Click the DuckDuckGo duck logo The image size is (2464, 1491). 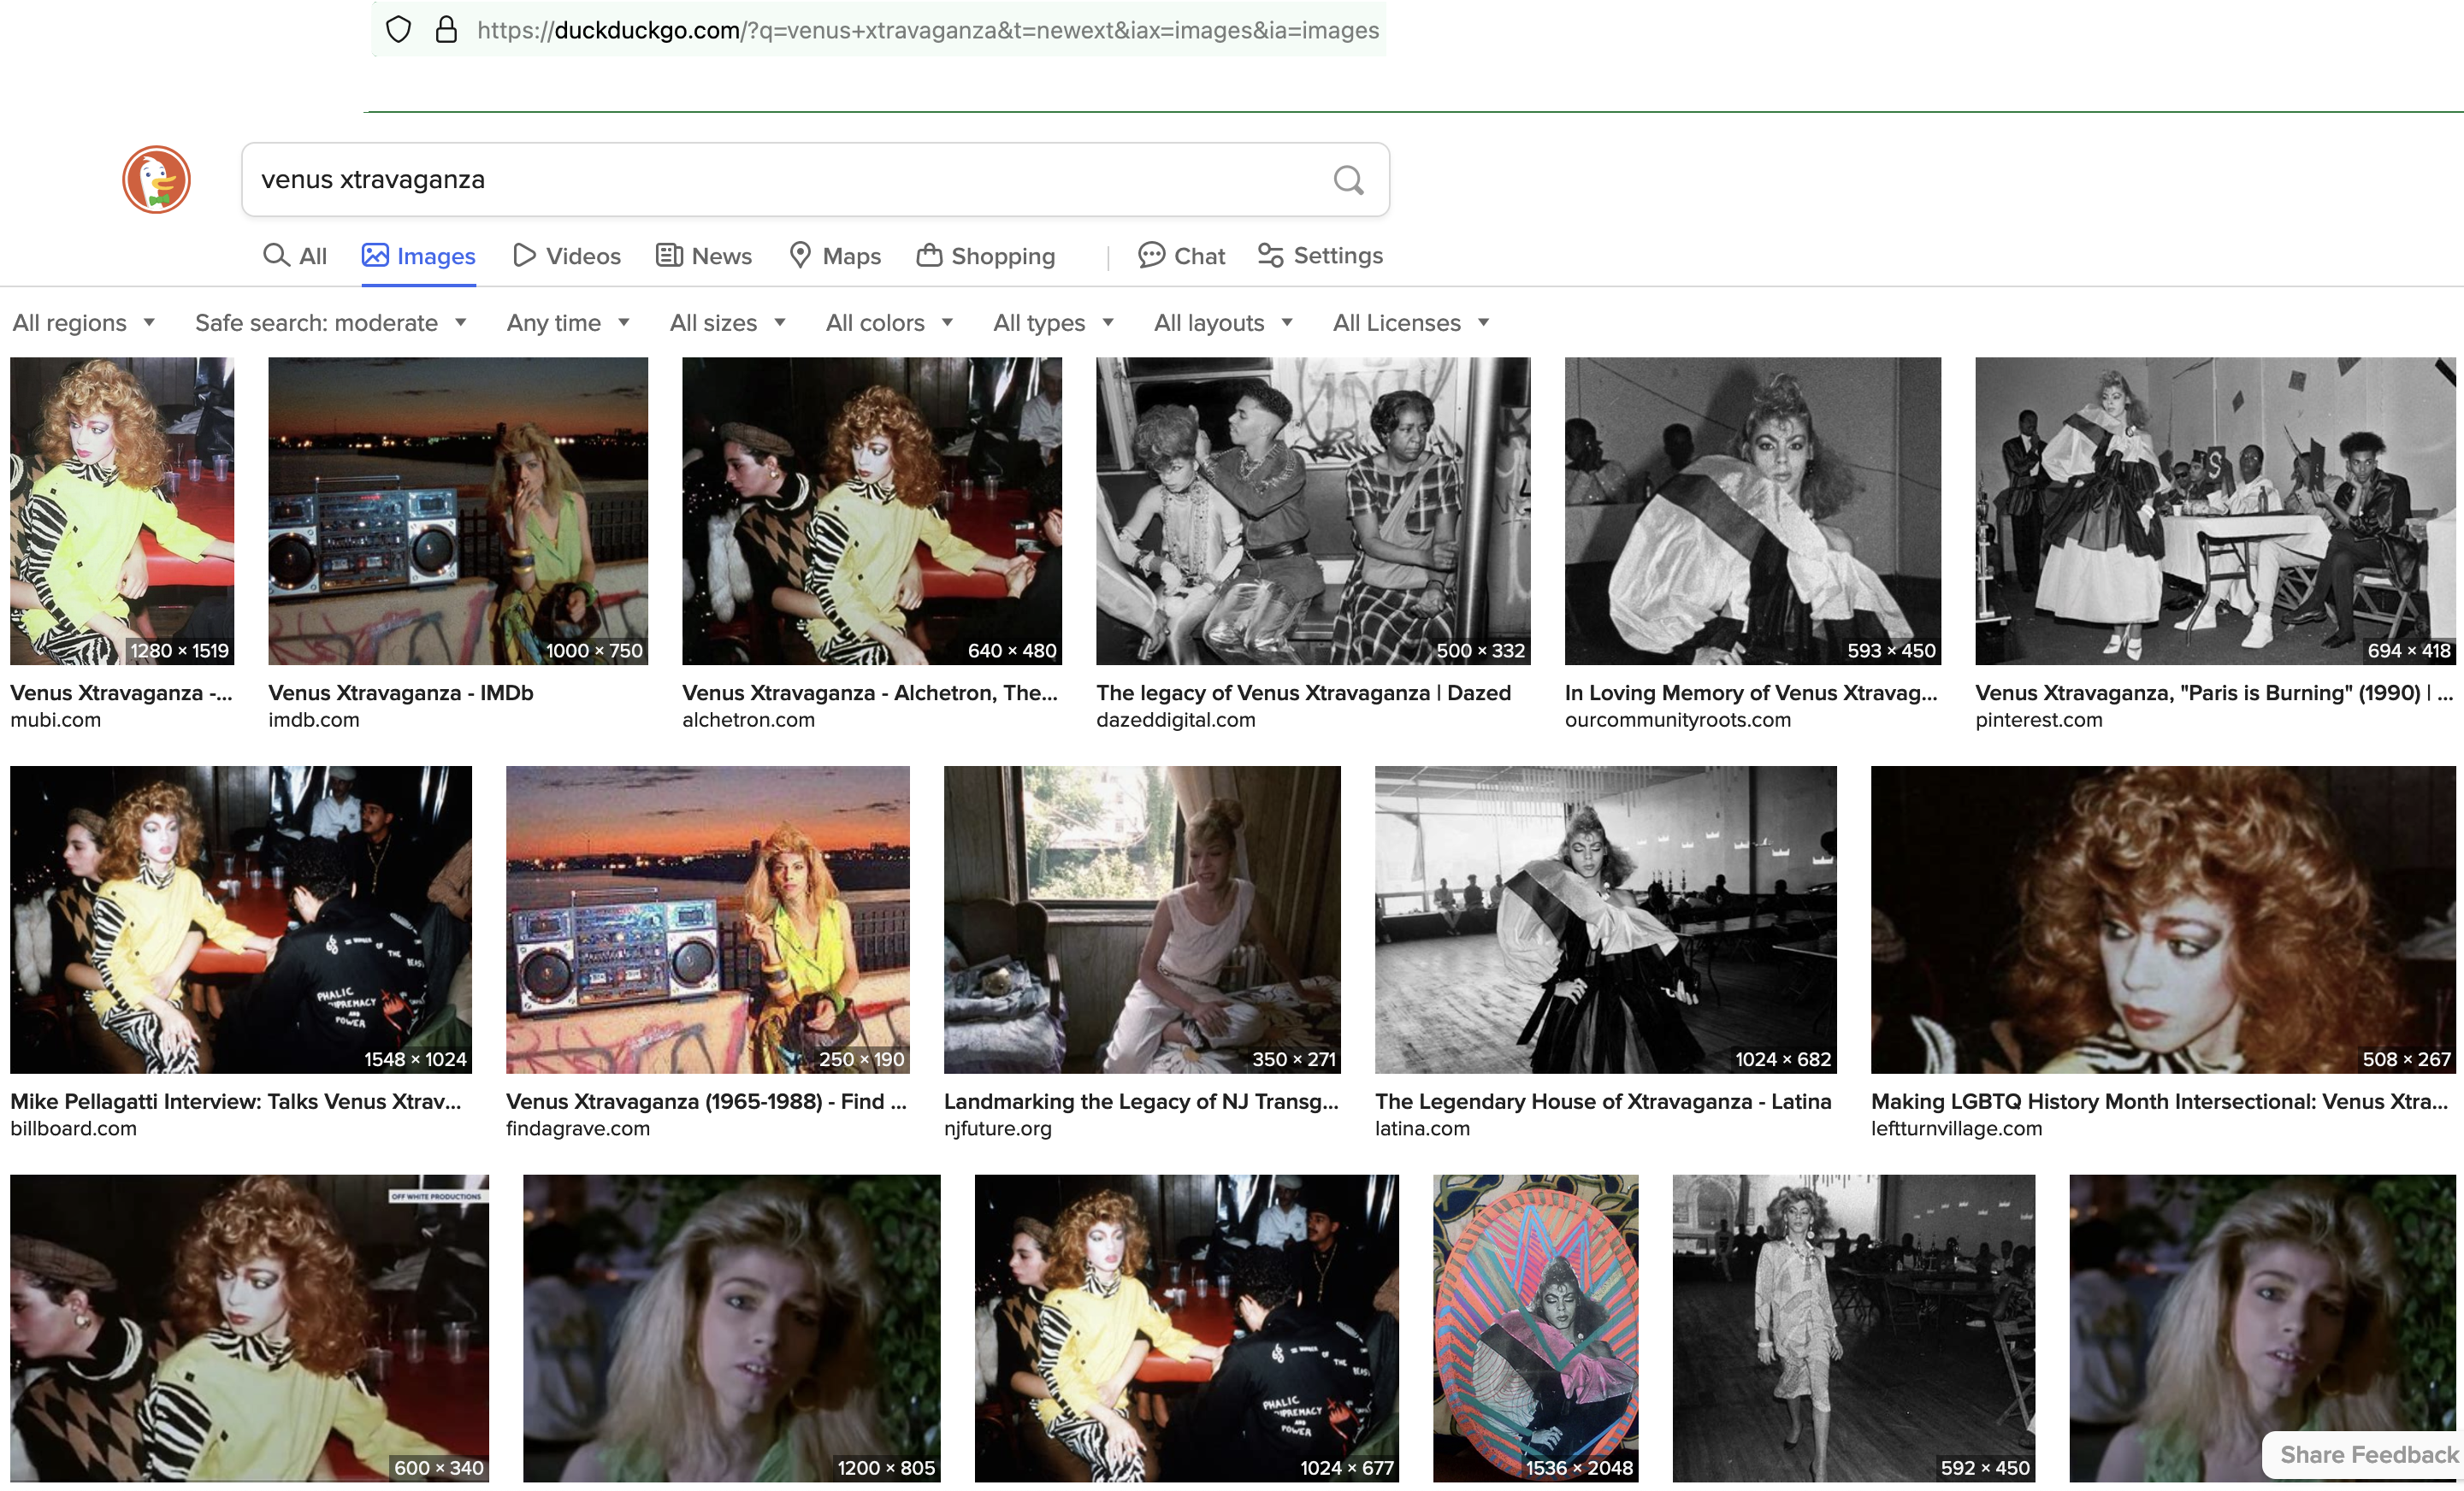click(x=156, y=180)
